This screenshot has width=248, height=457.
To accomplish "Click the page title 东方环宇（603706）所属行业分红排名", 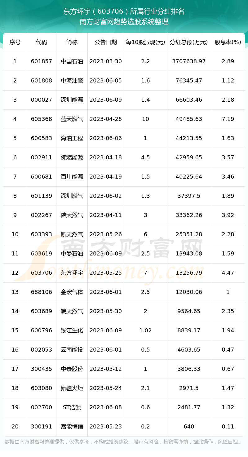I will pos(124,11).
